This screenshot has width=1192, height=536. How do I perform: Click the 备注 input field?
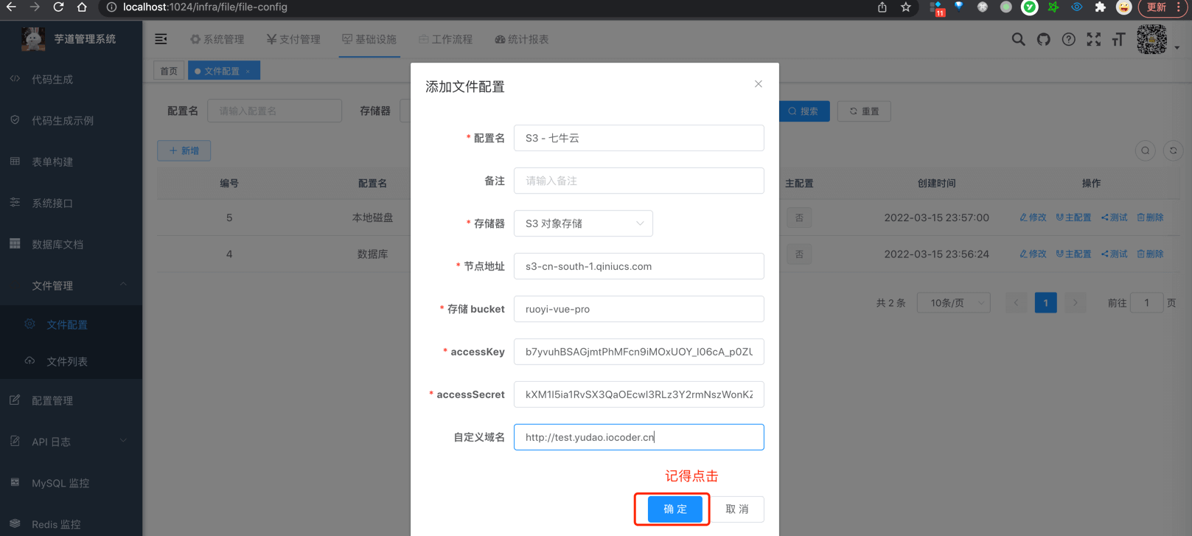pyautogui.click(x=638, y=181)
